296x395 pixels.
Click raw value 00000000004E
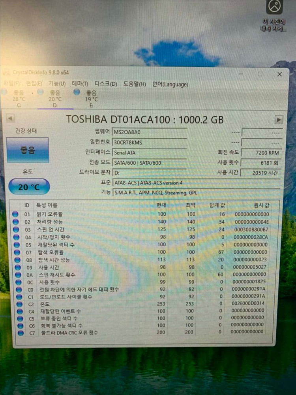[x=252, y=222]
